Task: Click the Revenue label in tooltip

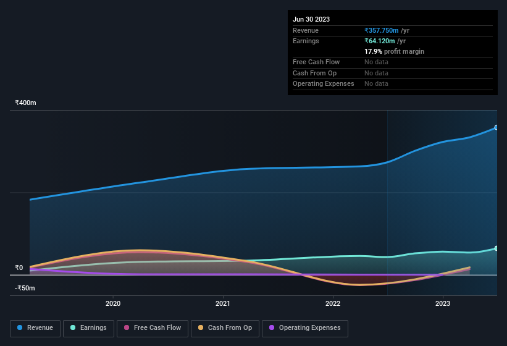Action: coord(306,30)
